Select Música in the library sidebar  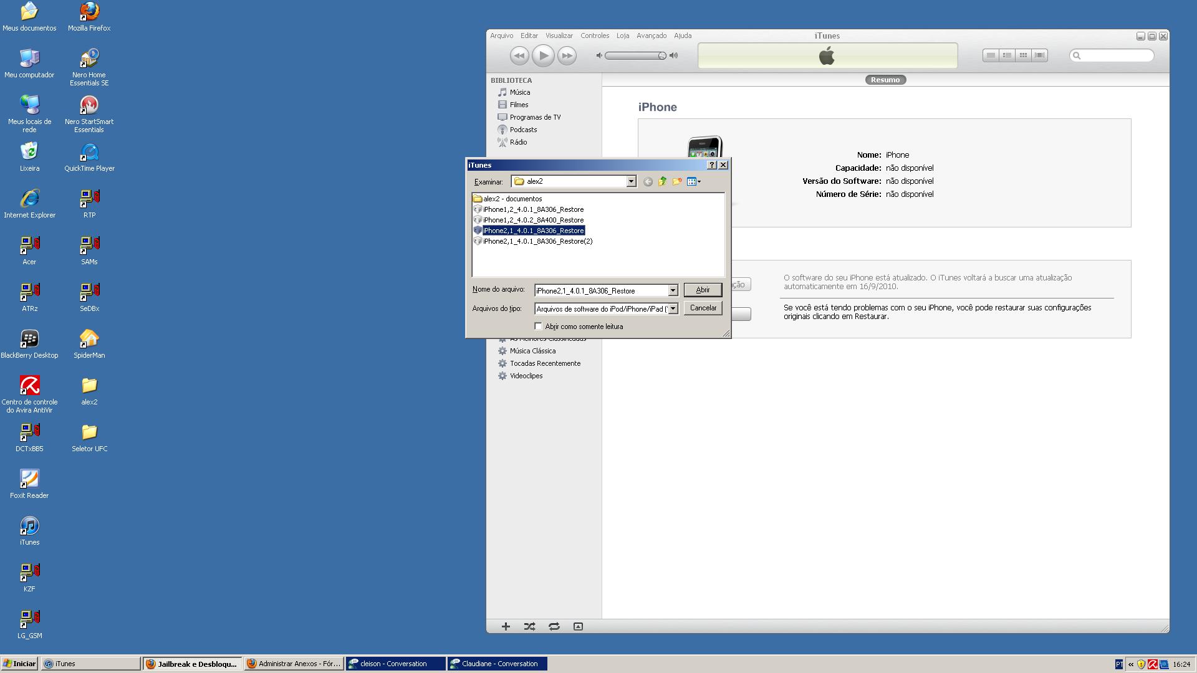(x=519, y=92)
